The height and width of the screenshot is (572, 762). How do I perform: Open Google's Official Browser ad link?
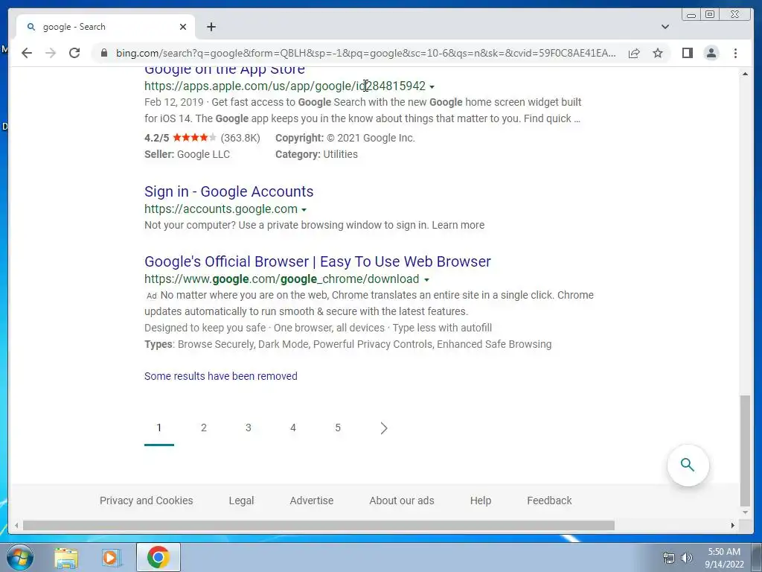[317, 261]
